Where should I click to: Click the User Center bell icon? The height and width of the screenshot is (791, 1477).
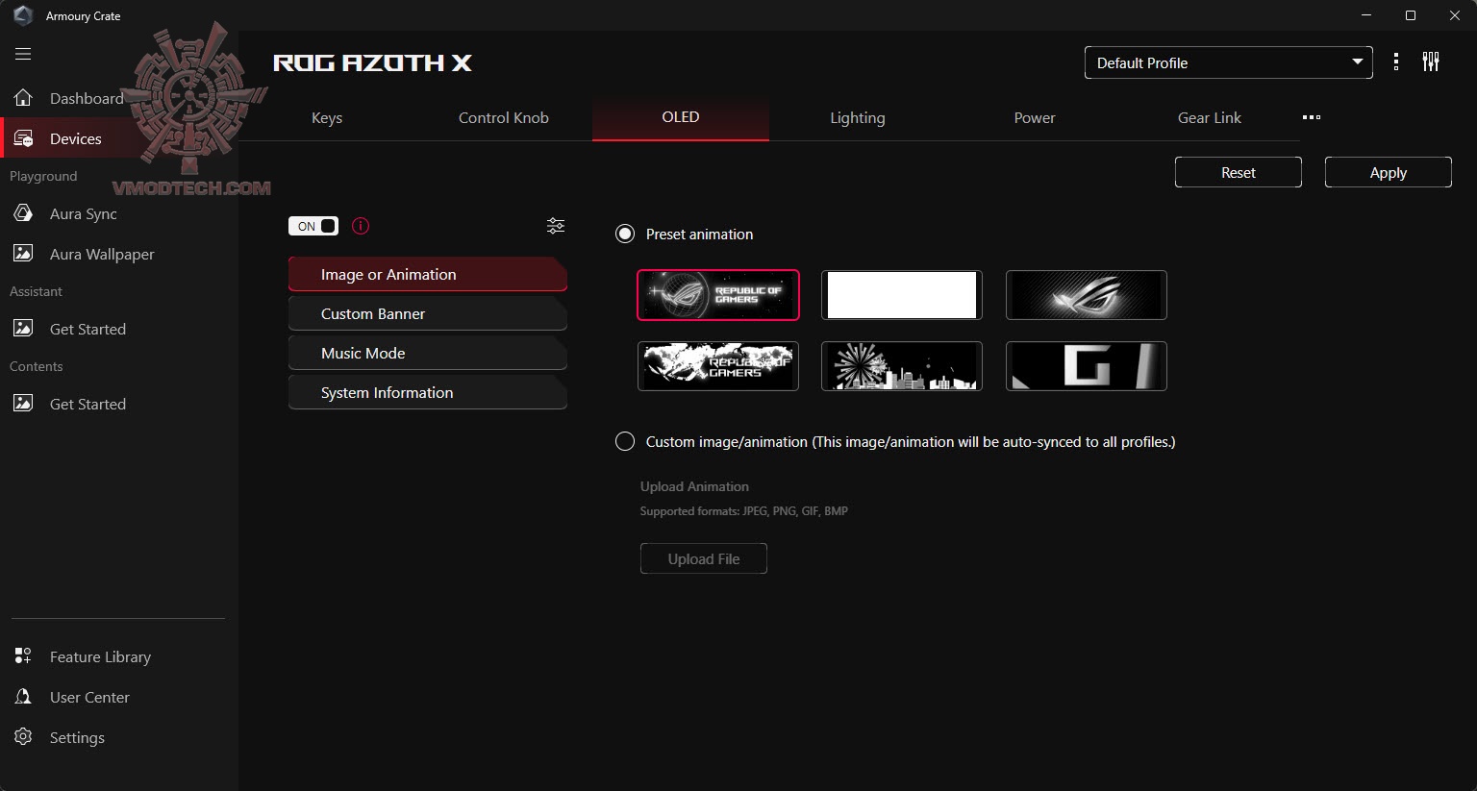click(23, 697)
